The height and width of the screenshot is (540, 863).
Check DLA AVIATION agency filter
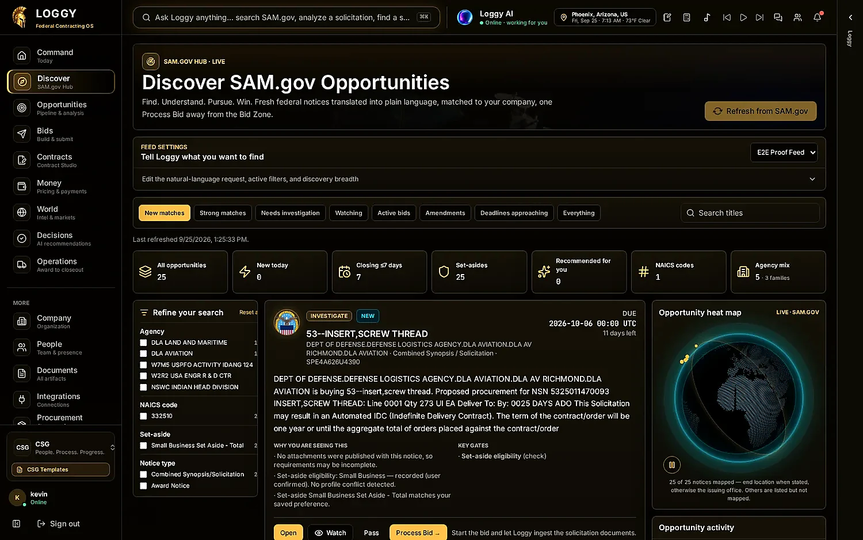143,353
